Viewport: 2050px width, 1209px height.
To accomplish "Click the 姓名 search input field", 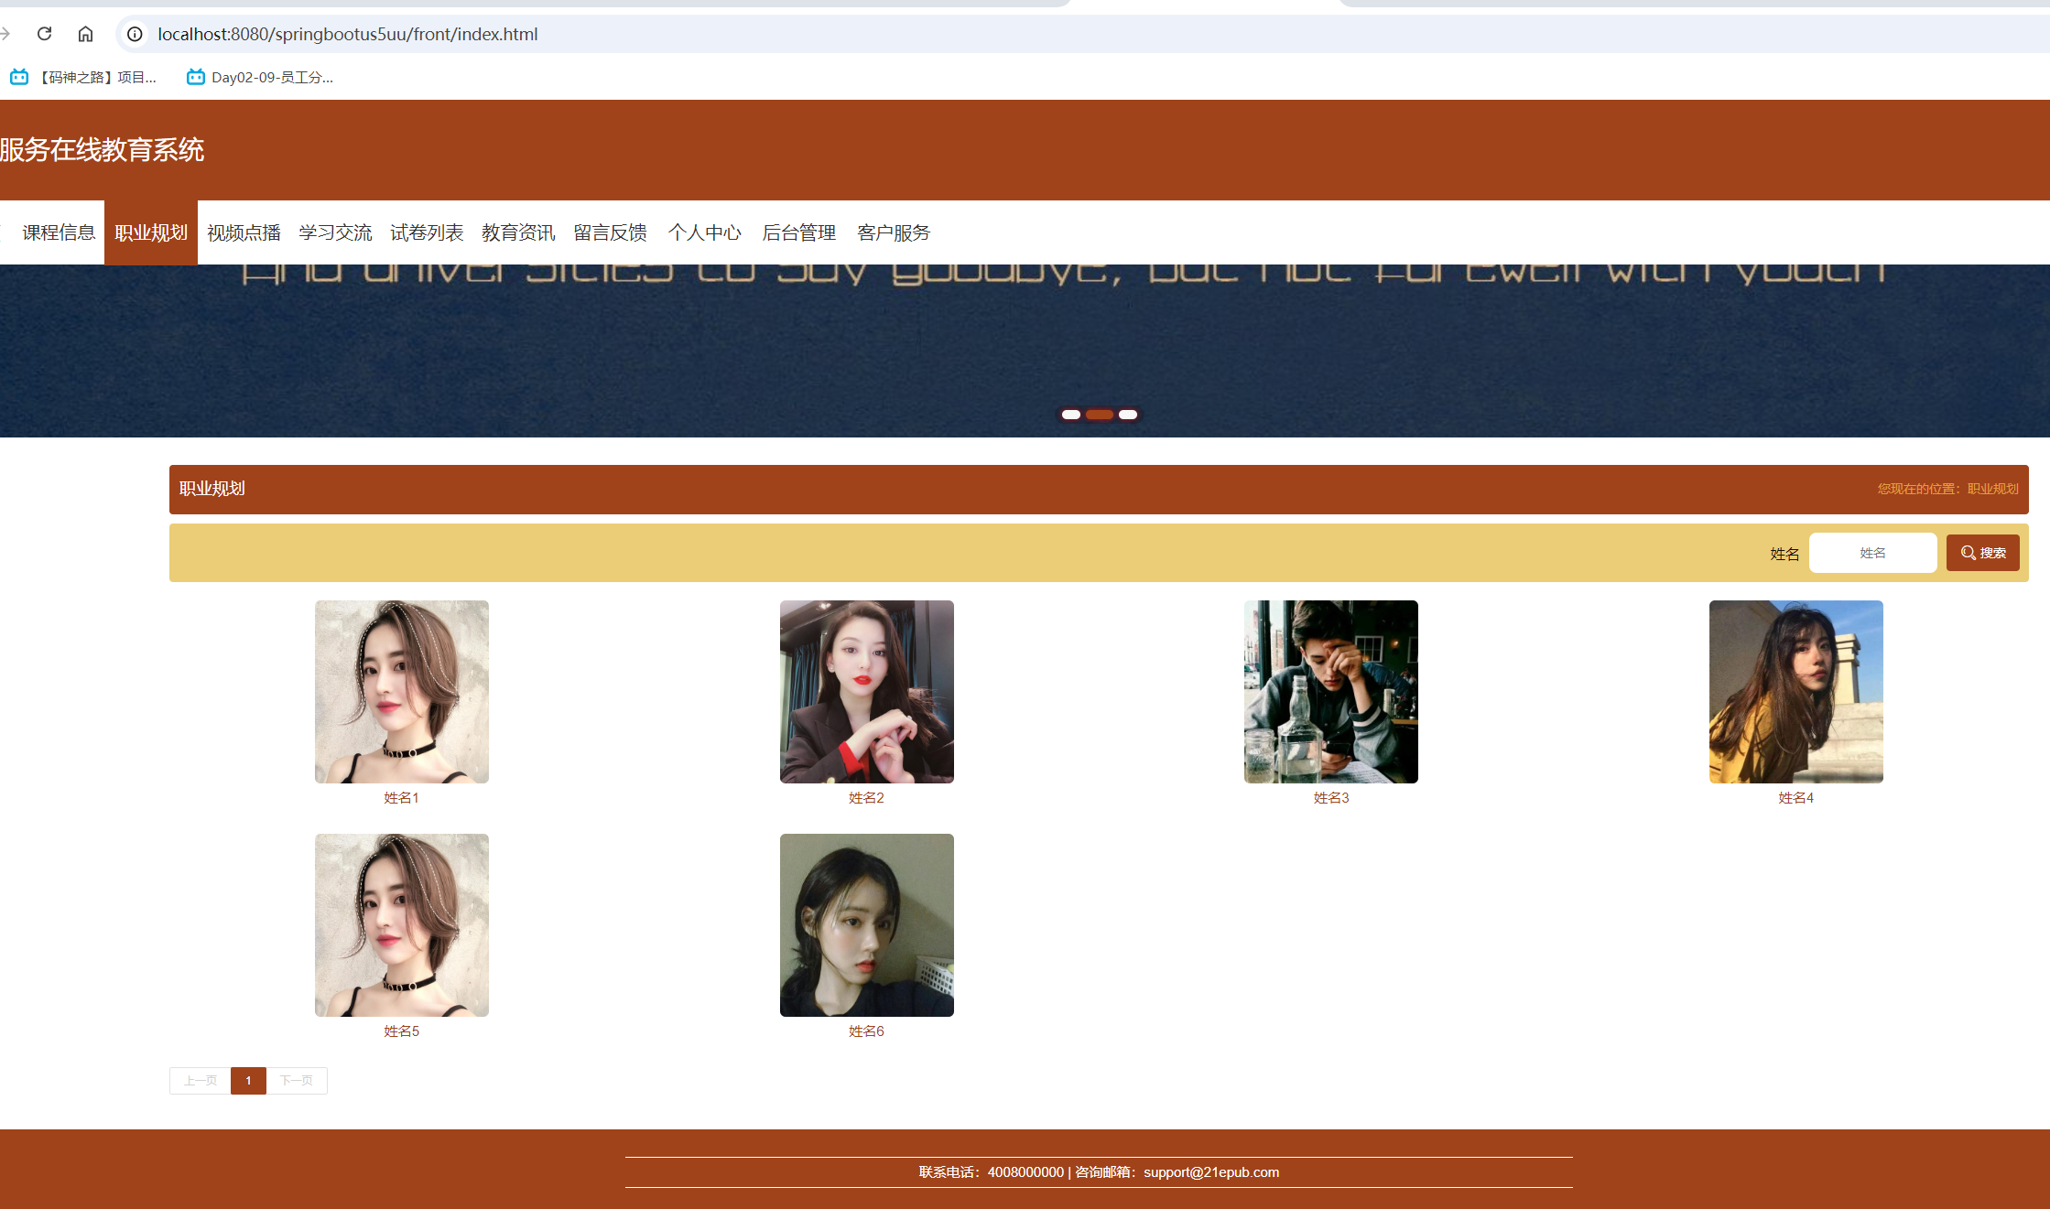I will click(1871, 552).
